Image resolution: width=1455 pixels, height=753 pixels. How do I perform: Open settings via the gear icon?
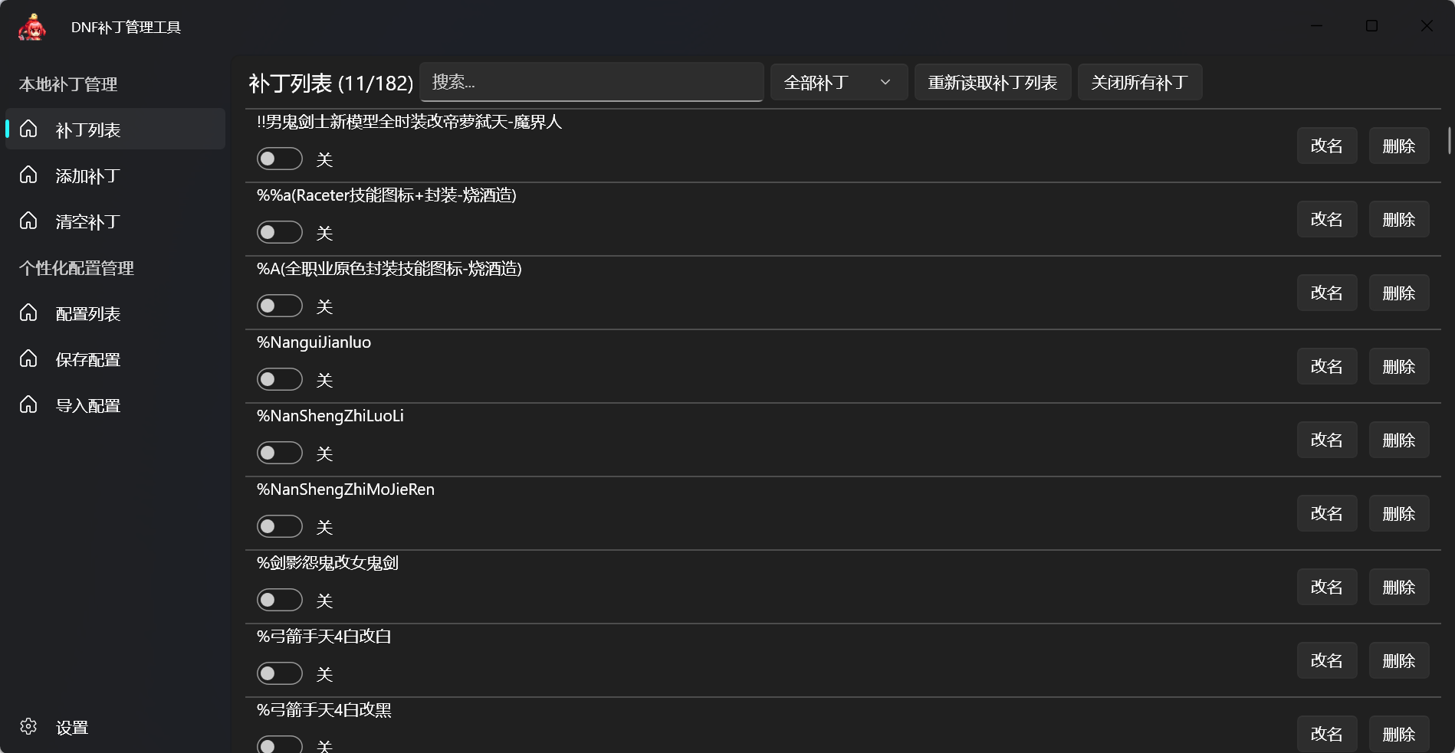tap(28, 726)
